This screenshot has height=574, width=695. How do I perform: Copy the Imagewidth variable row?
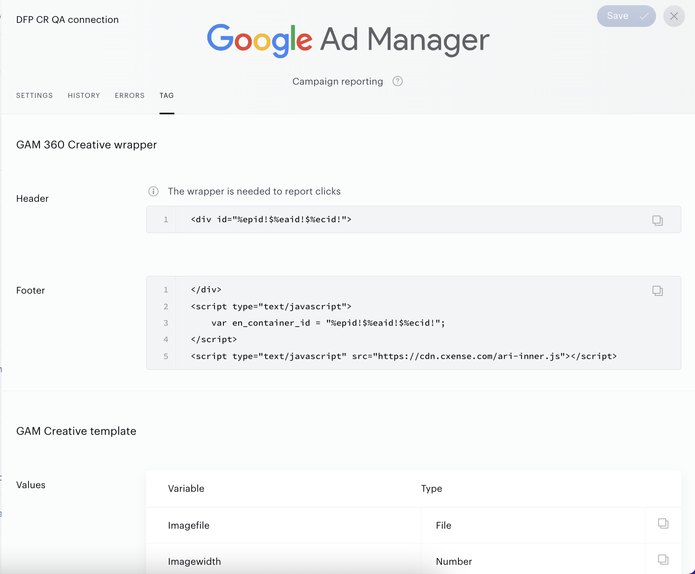pyautogui.click(x=663, y=559)
